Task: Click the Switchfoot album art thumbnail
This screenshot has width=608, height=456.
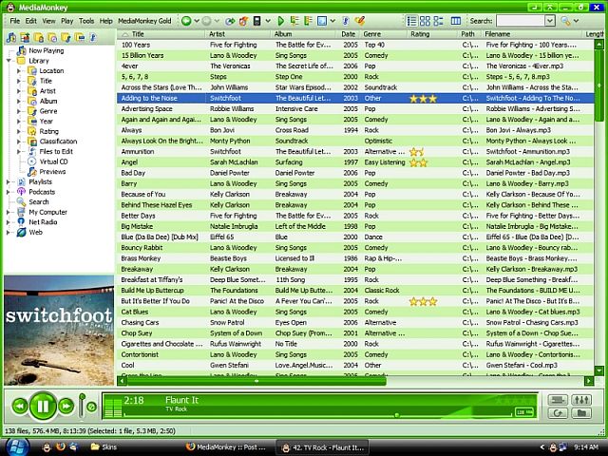Action: [59, 331]
